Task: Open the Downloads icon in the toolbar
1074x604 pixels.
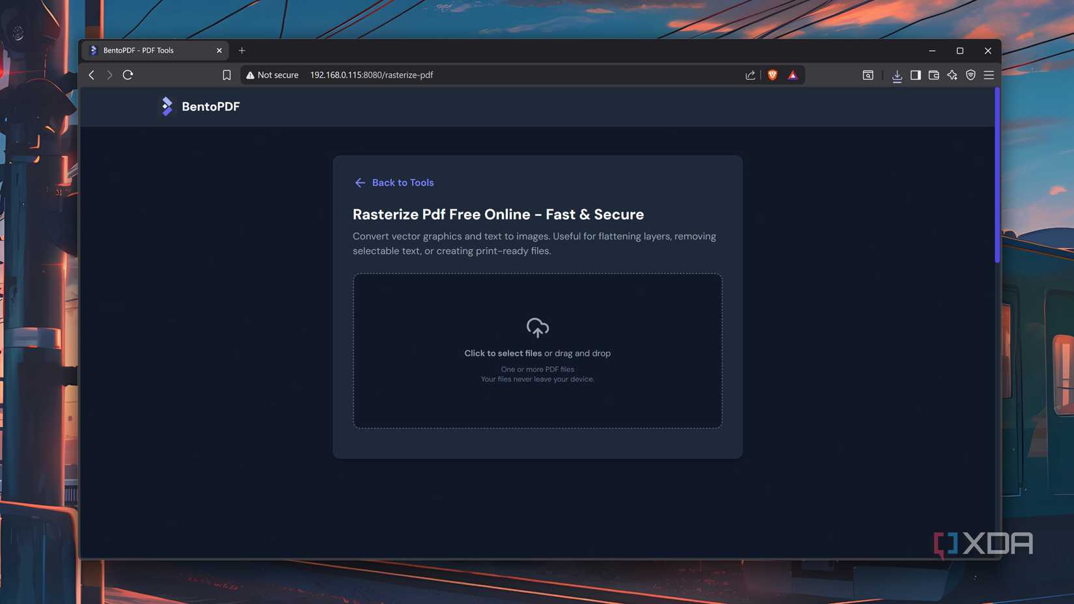Action: (x=897, y=75)
